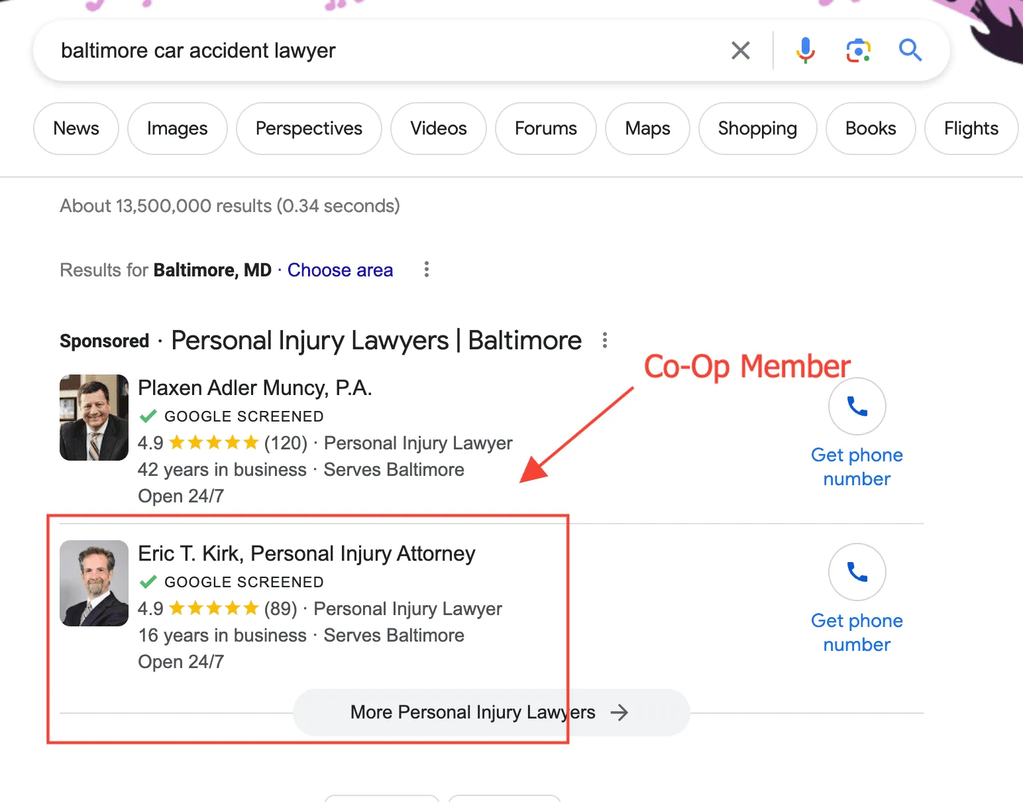Open Google Lens image search icon
The image size is (1023, 802).
858,50
